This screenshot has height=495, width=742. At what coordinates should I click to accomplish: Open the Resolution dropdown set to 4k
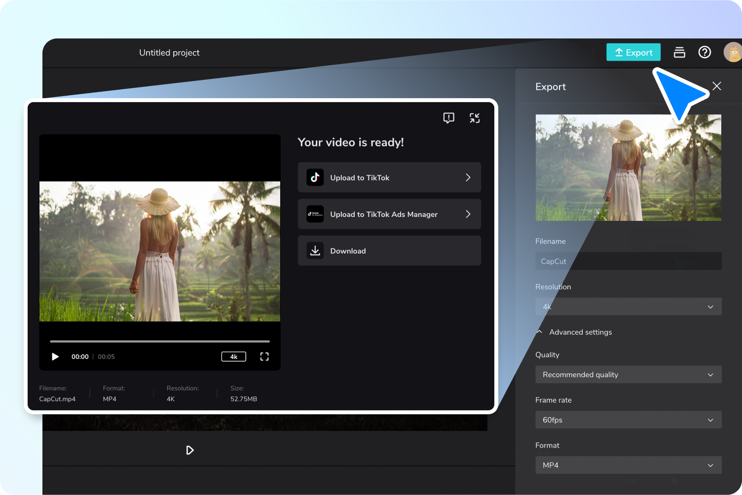pos(629,307)
